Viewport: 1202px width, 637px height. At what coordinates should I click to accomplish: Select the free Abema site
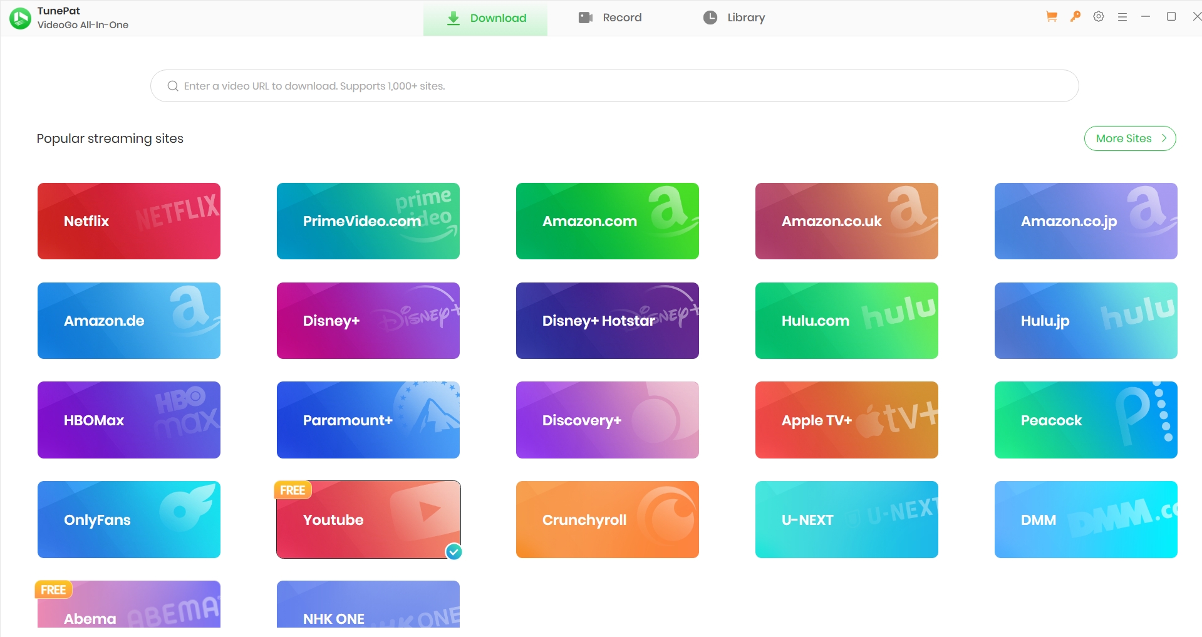pos(128,611)
